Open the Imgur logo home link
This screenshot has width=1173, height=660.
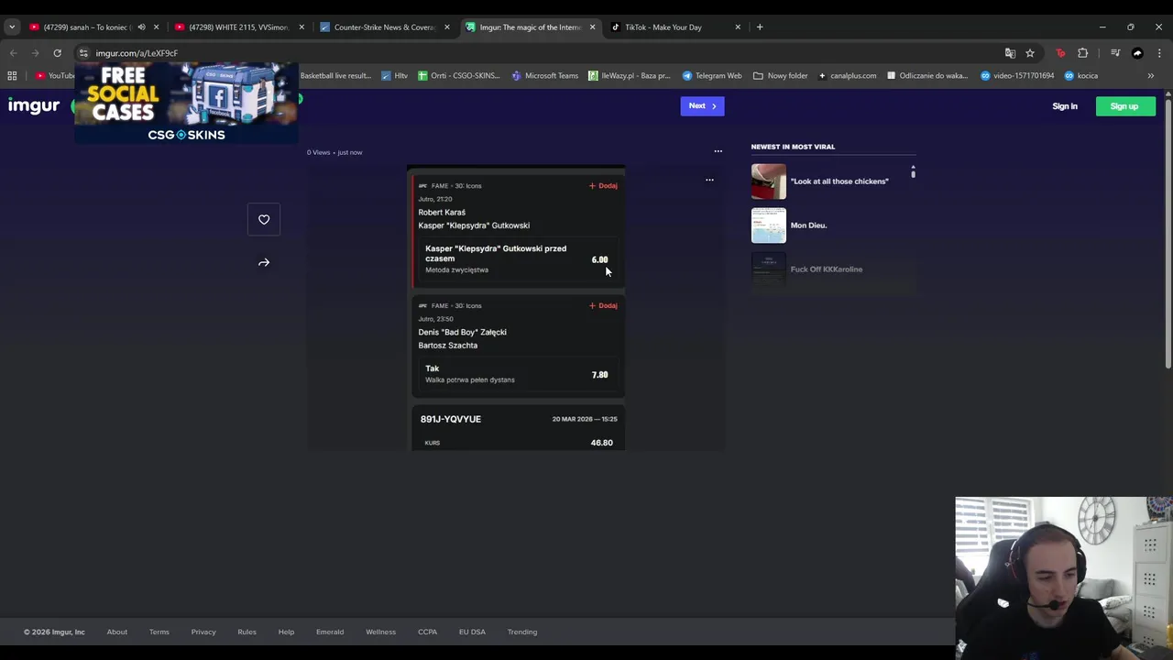coord(34,106)
